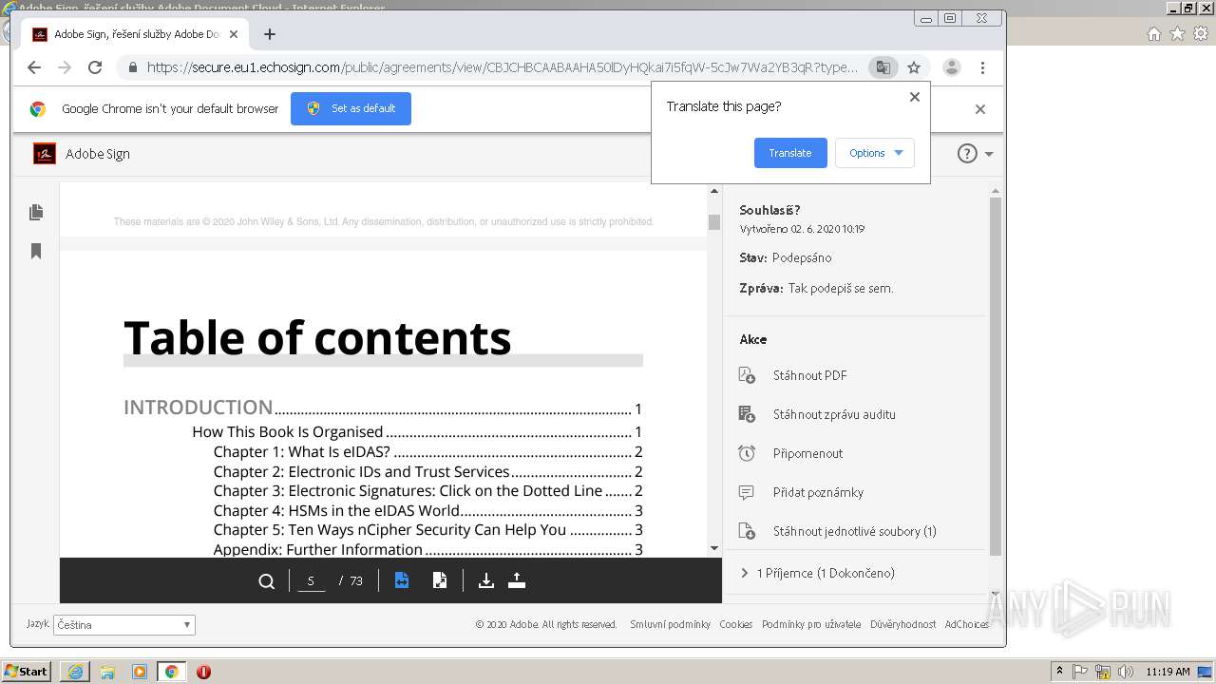The height and width of the screenshot is (684, 1216).
Task: Click the document Stáhnout PDF icon
Action: pos(747,375)
